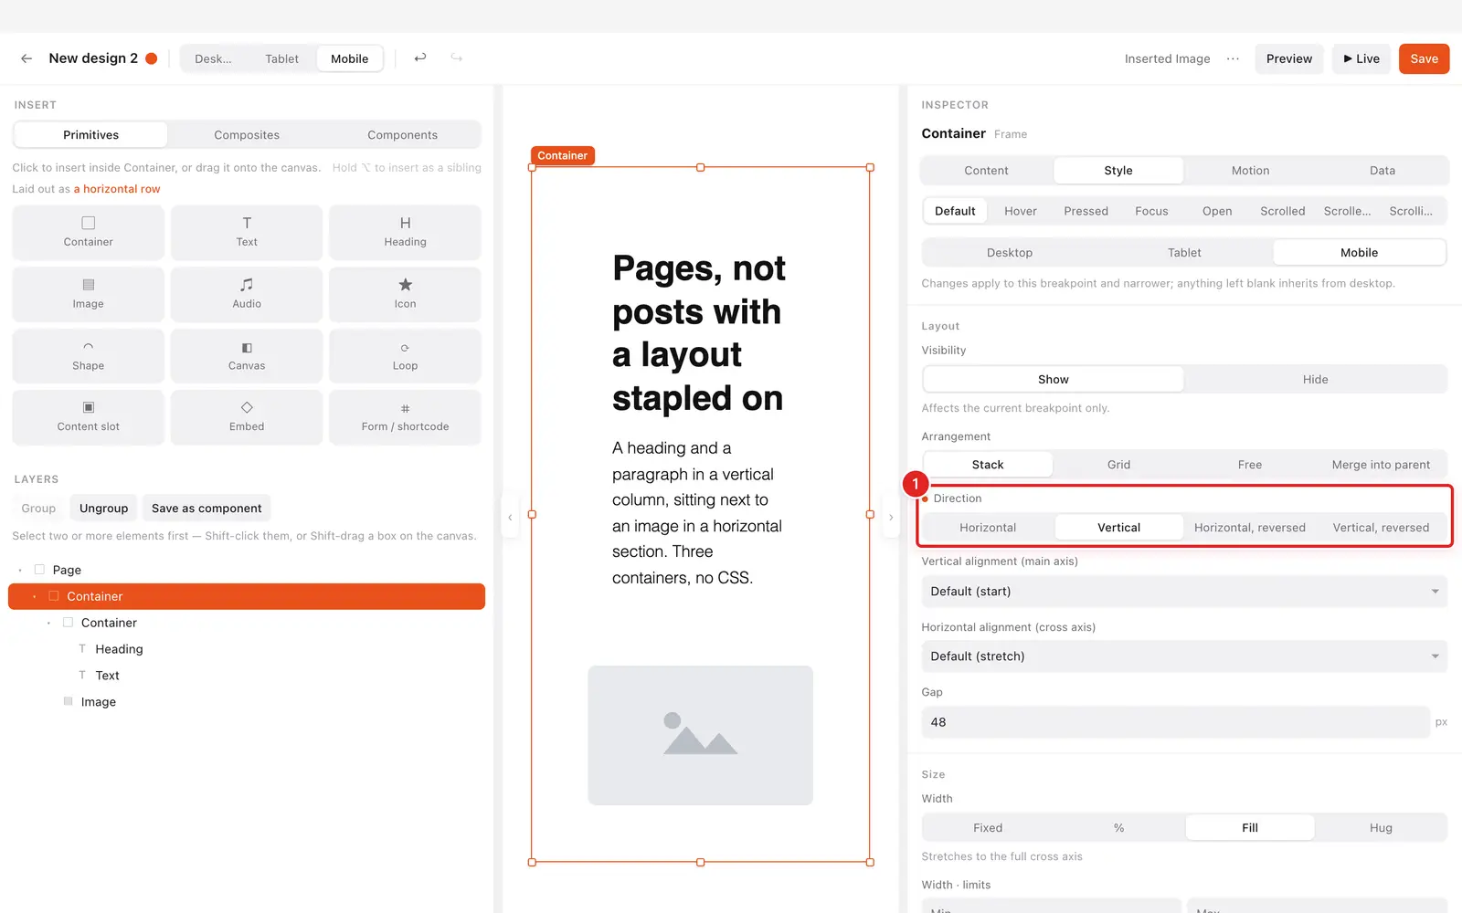Click the Preview button
The image size is (1462, 913).
(x=1289, y=58)
